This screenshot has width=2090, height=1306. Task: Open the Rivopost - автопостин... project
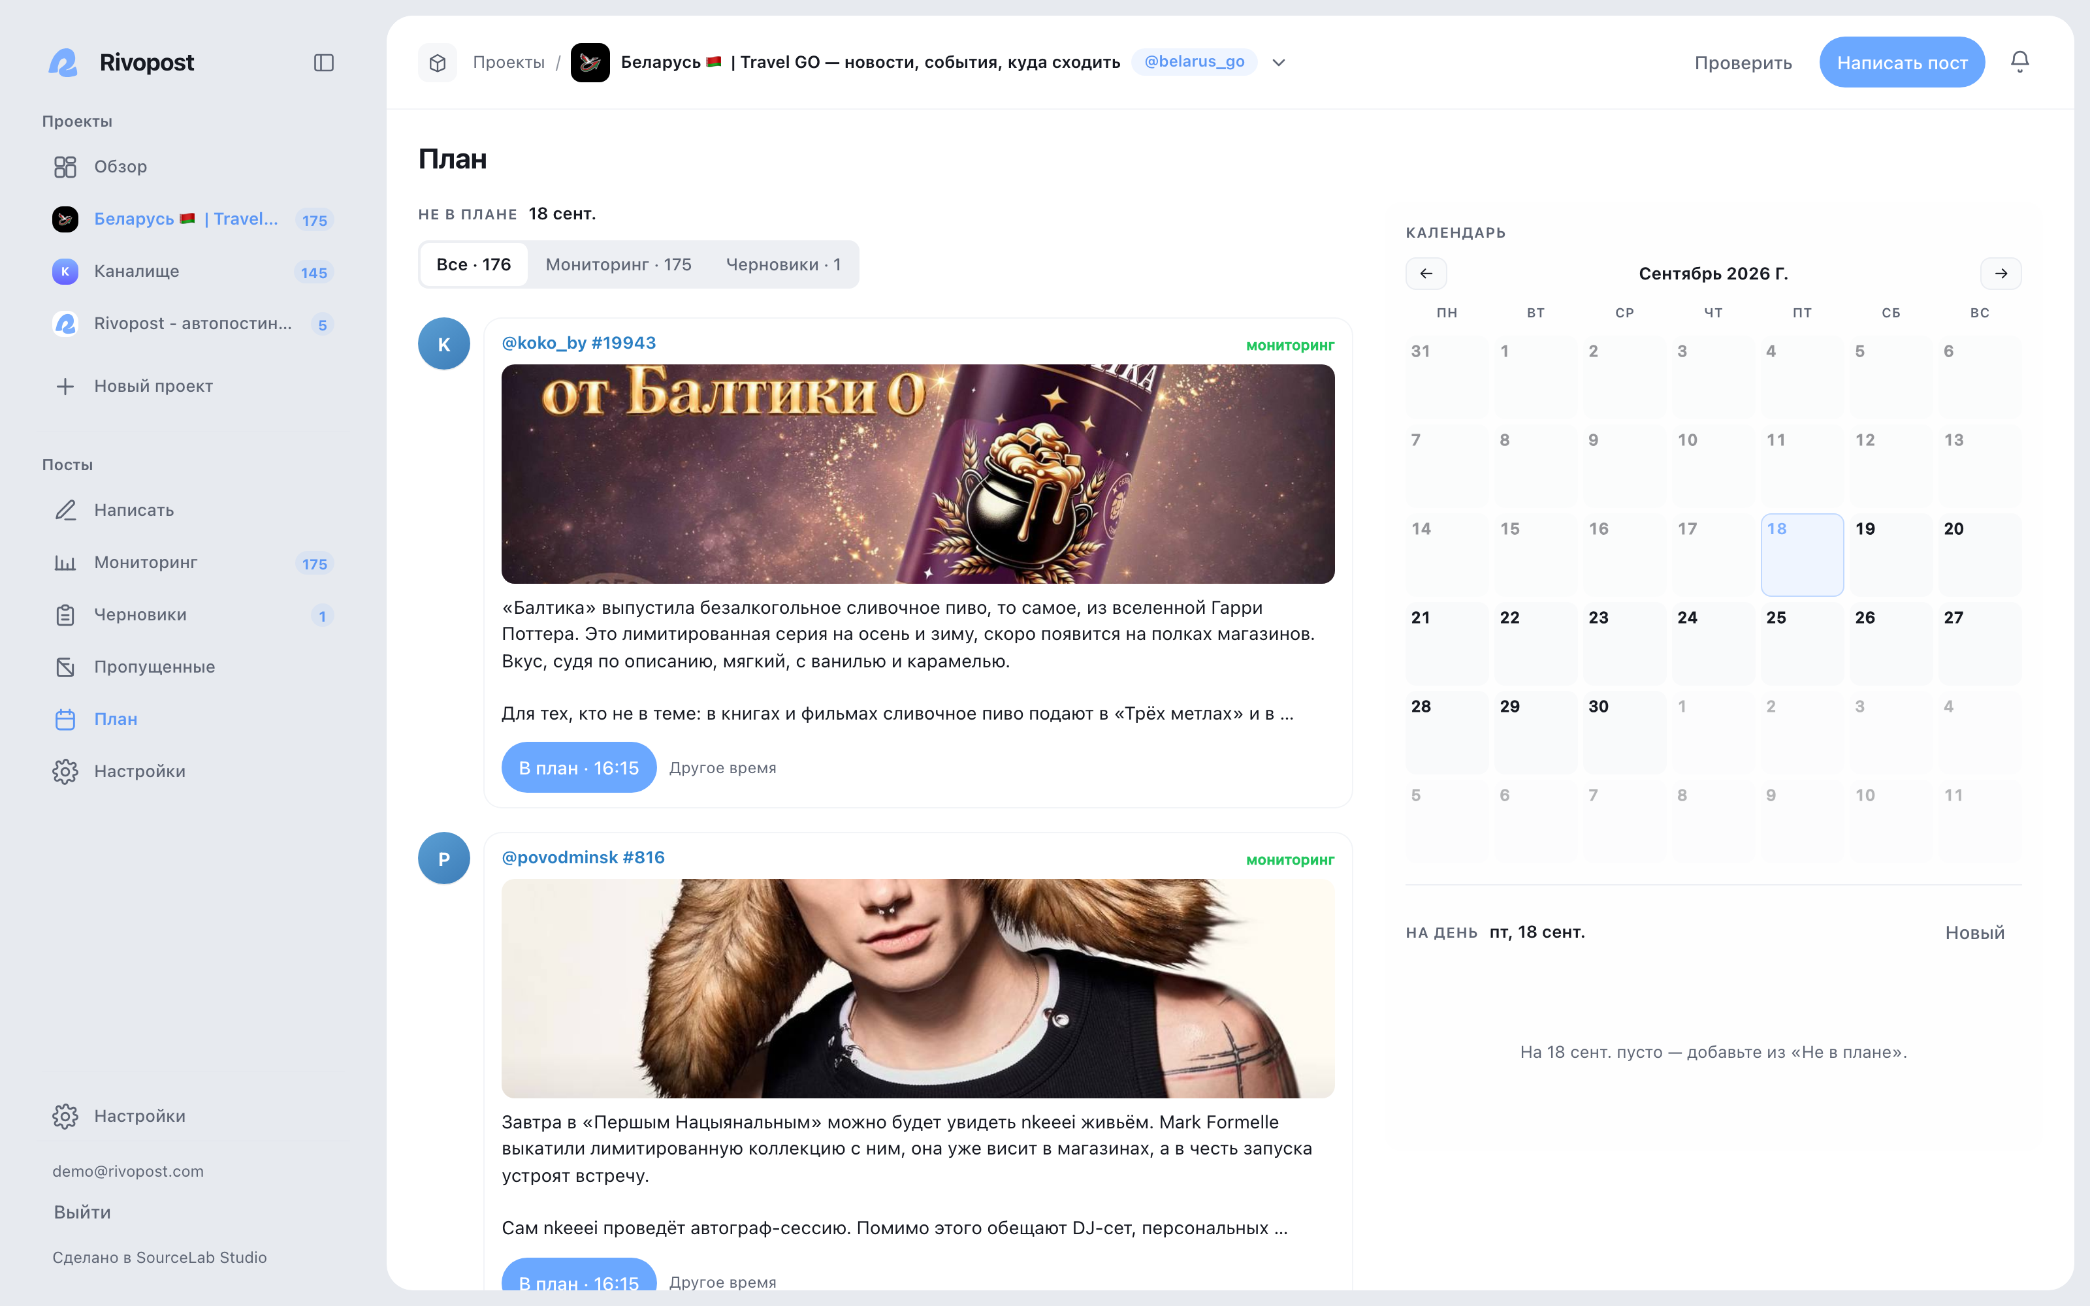[x=192, y=324]
